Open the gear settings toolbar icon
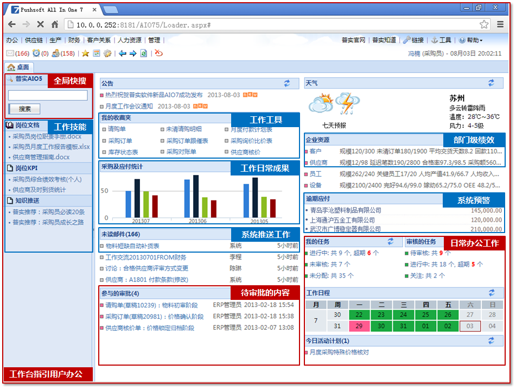516x389 pixels. coord(107,53)
